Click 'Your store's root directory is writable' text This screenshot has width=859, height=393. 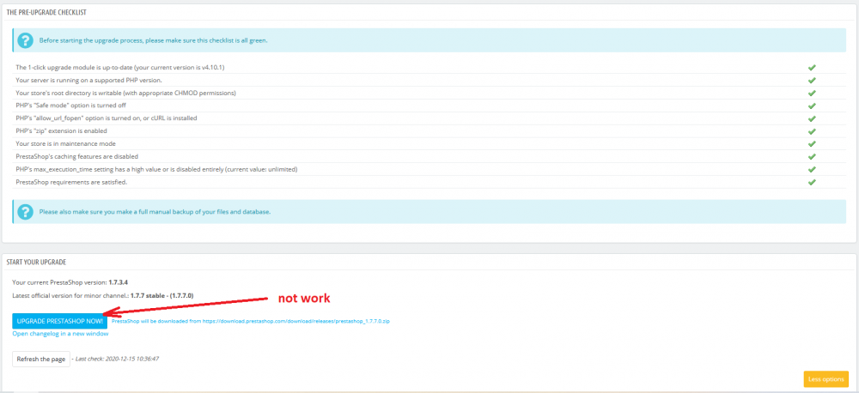pyautogui.click(x=125, y=93)
